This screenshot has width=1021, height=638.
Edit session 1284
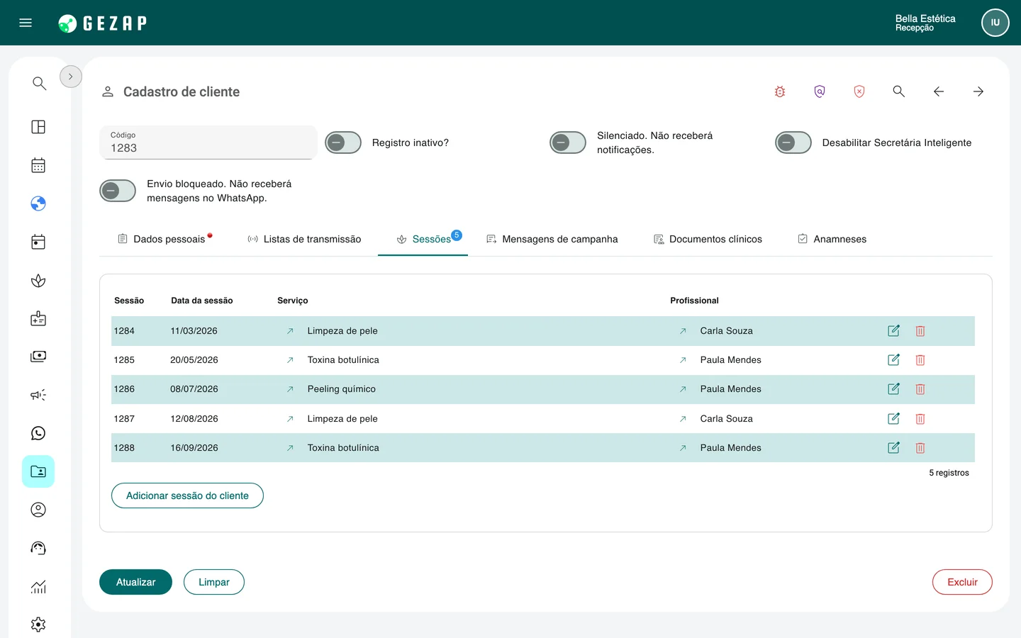(x=893, y=331)
